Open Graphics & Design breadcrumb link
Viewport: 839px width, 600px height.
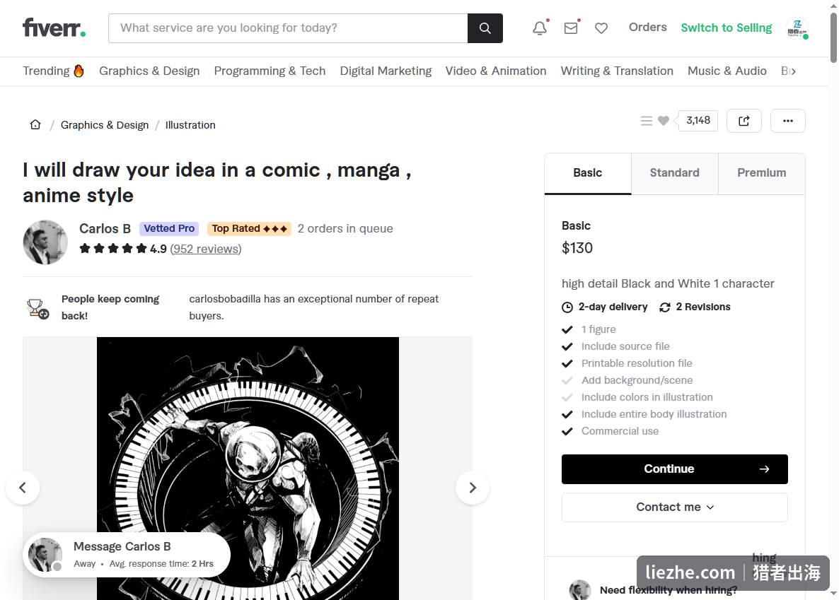(x=104, y=125)
